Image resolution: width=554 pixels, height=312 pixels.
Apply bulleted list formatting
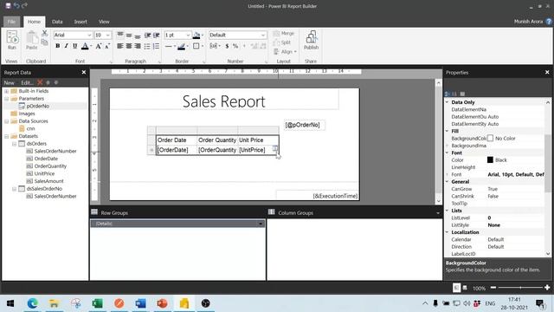coord(147,46)
